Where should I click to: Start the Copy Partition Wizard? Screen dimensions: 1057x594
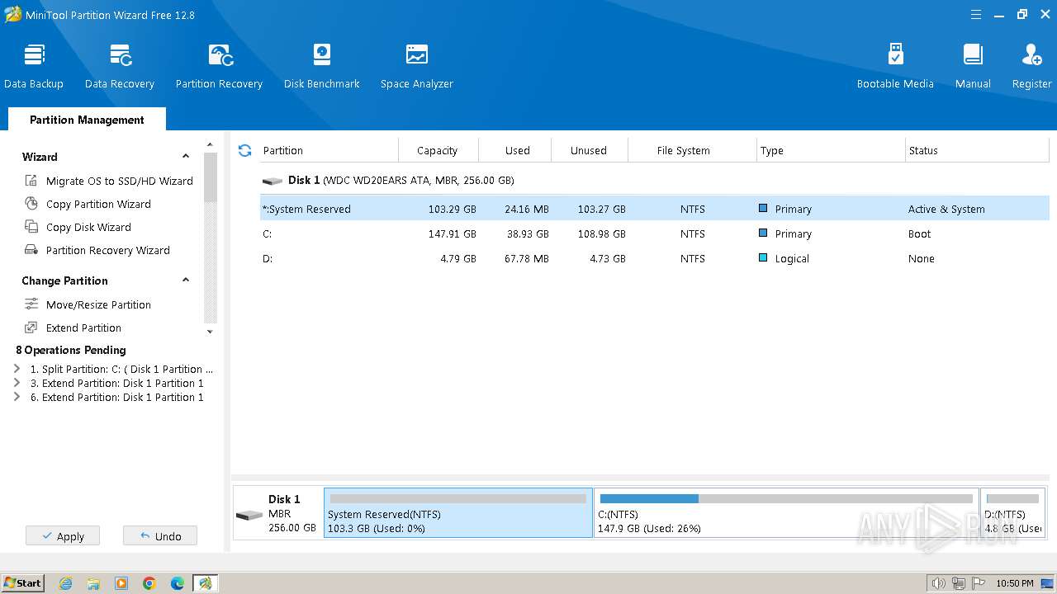click(88, 204)
